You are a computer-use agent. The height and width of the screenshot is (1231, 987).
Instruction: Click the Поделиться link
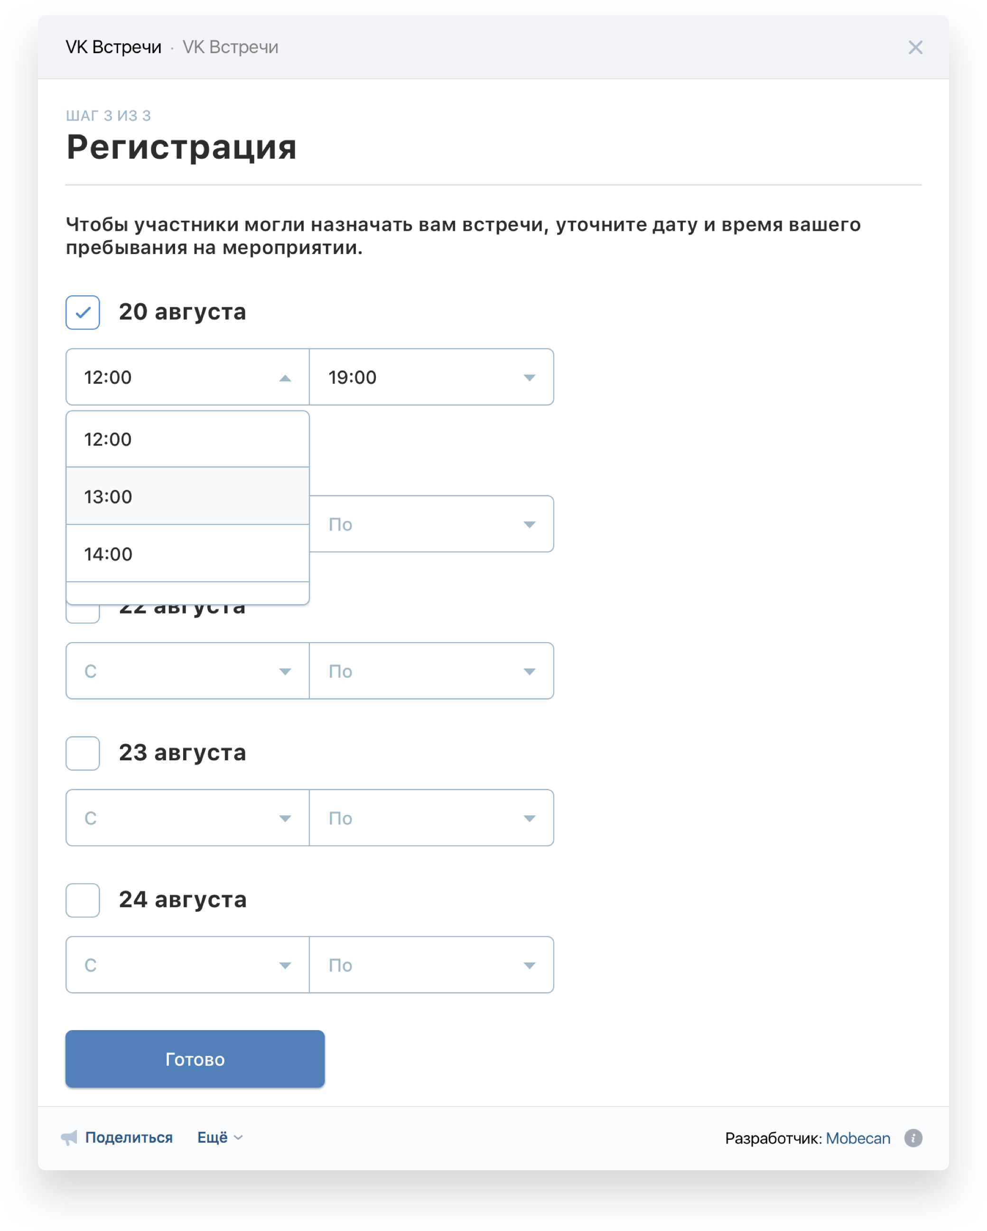pyautogui.click(x=129, y=1138)
